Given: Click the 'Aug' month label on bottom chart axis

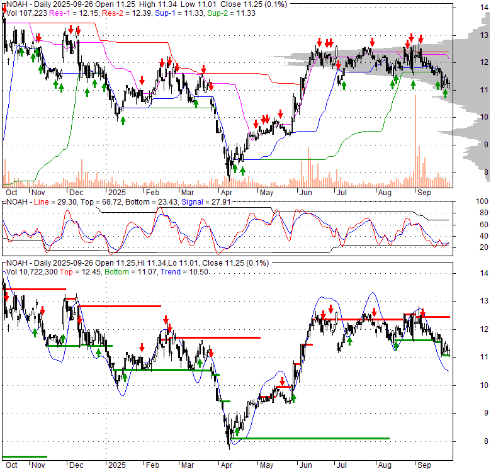Looking at the screenshot, I should pyautogui.click(x=385, y=465).
